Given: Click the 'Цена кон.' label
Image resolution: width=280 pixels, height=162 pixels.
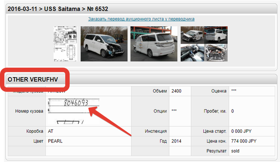Looking at the screenshot, I should [216, 141].
